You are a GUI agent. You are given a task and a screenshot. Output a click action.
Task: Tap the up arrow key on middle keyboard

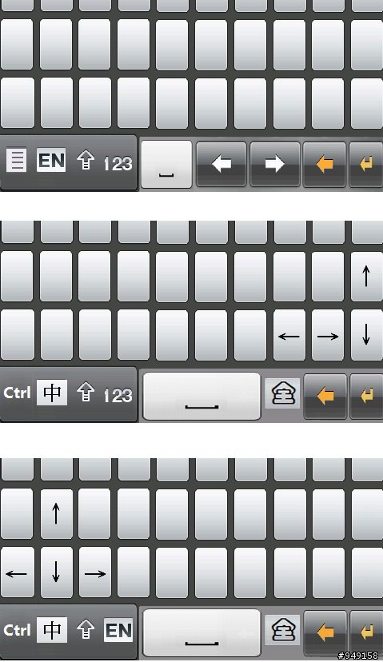pyautogui.click(x=366, y=276)
